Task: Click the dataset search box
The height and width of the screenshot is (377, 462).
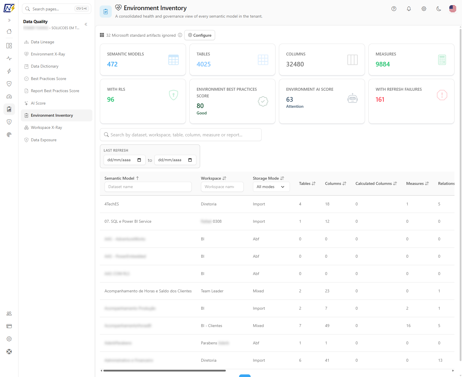Action: pyautogui.click(x=181, y=135)
